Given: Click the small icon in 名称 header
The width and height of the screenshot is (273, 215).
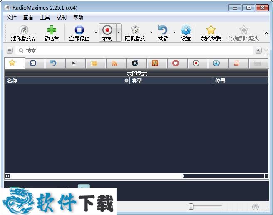Looking at the screenshot, I should [127, 81].
